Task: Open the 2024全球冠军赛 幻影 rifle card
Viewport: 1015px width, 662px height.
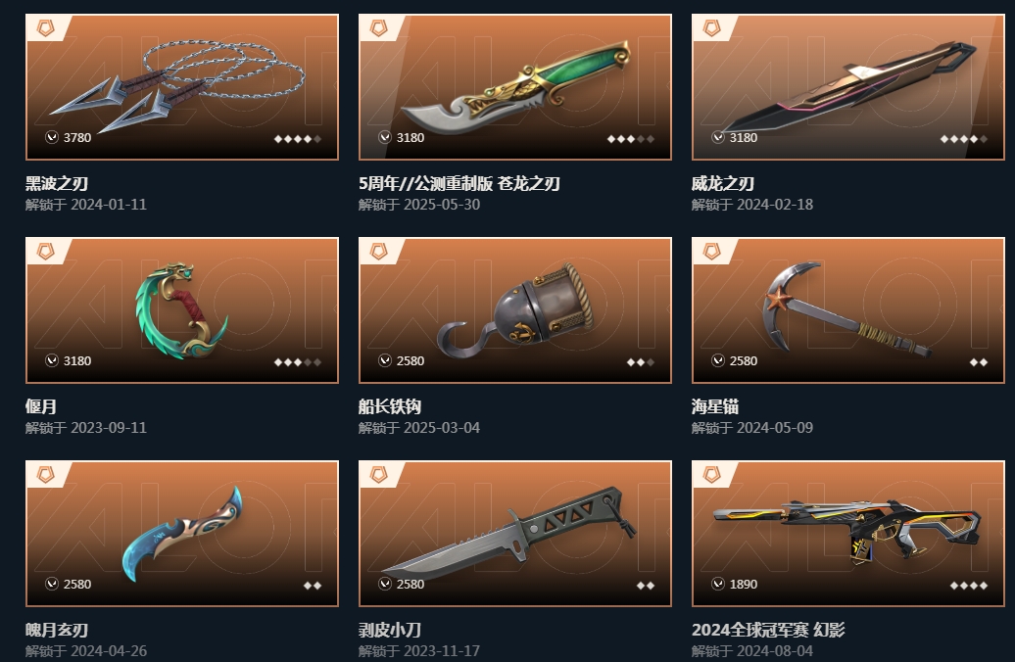Action: (x=848, y=534)
